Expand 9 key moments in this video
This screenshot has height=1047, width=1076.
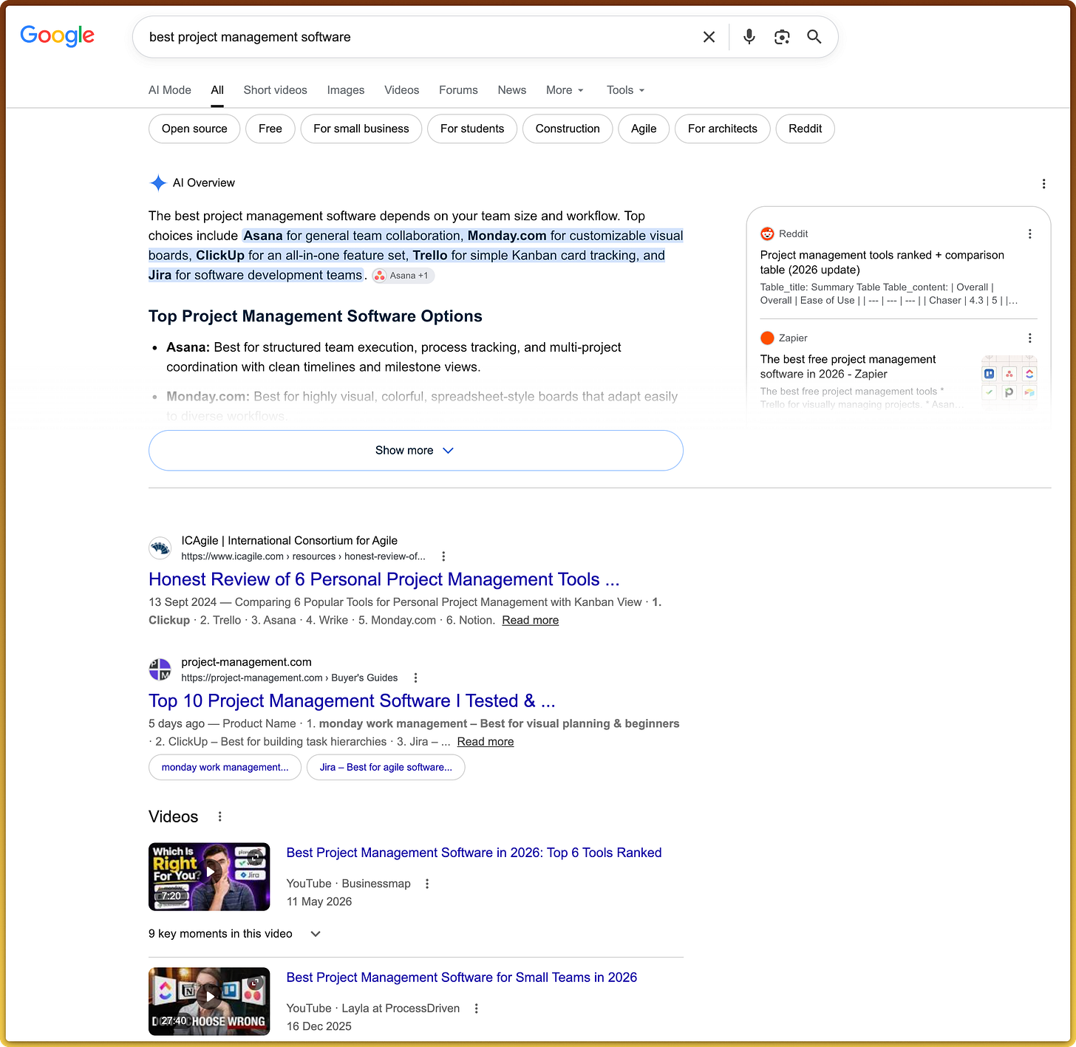click(x=234, y=934)
